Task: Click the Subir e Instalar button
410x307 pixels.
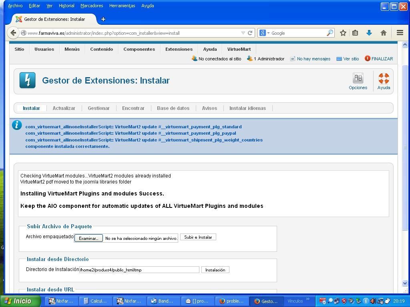Action: (x=198, y=237)
